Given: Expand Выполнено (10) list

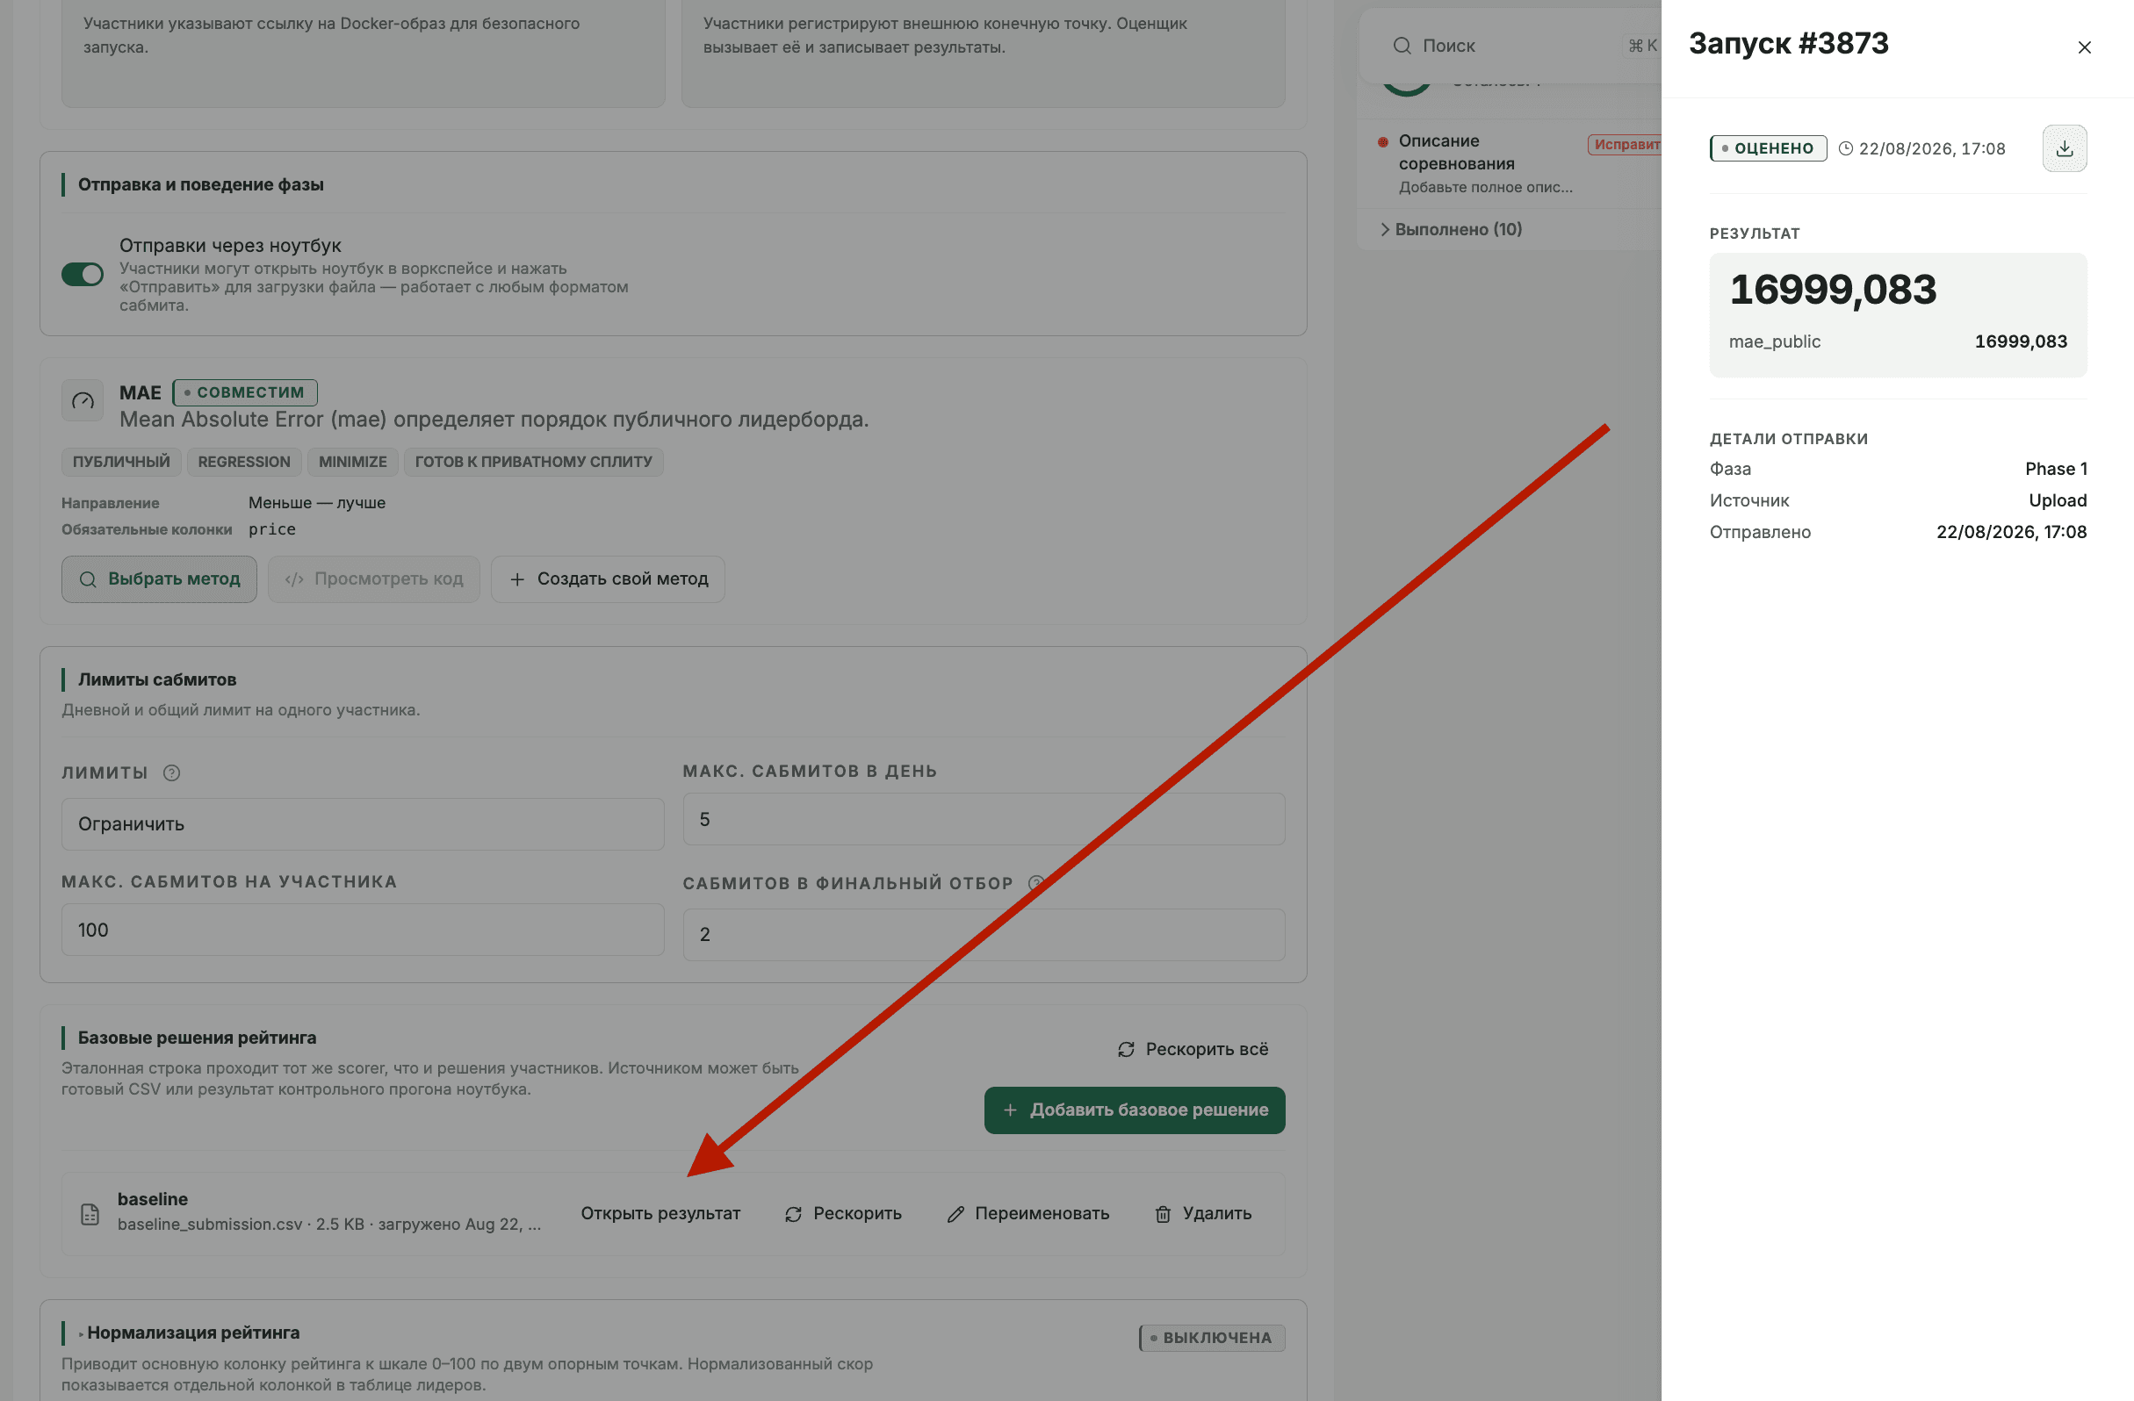Looking at the screenshot, I should (x=1451, y=229).
